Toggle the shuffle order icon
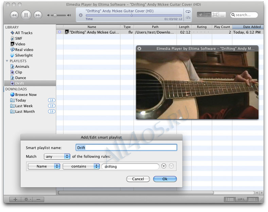 [188, 17]
